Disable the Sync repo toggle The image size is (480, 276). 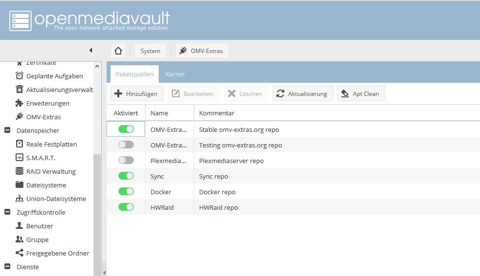tap(126, 176)
